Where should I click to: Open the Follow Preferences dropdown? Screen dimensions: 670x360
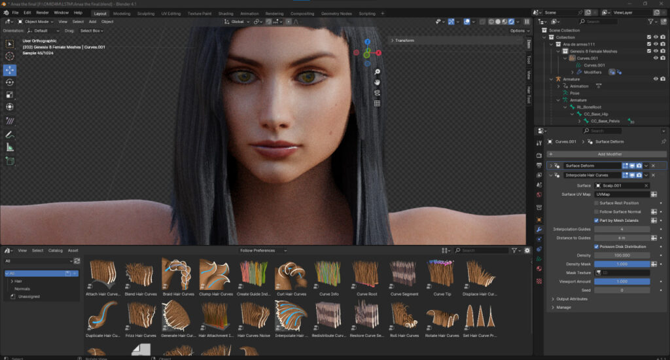[263, 251]
